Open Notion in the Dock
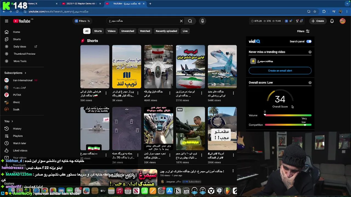Viewport: 351px width, 197px height. pos(178,191)
